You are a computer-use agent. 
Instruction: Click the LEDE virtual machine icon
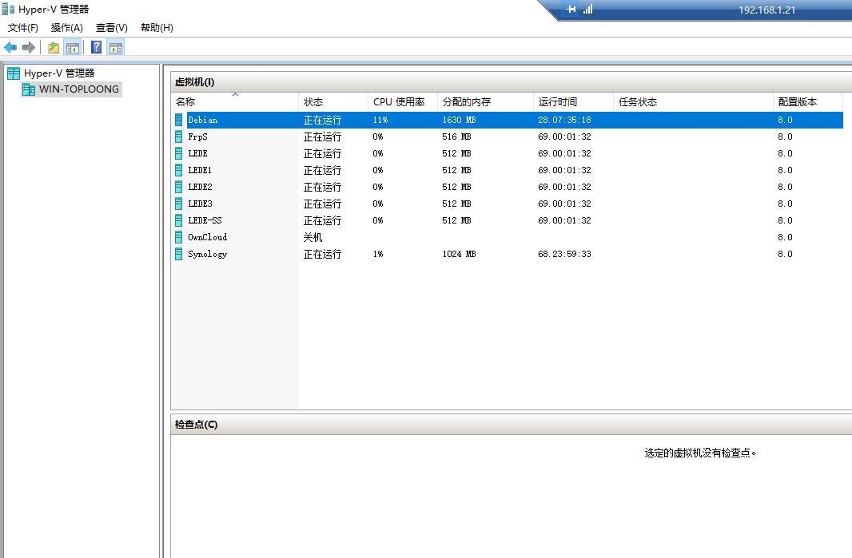179,153
